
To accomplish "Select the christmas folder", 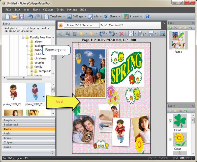I will 40,58.
